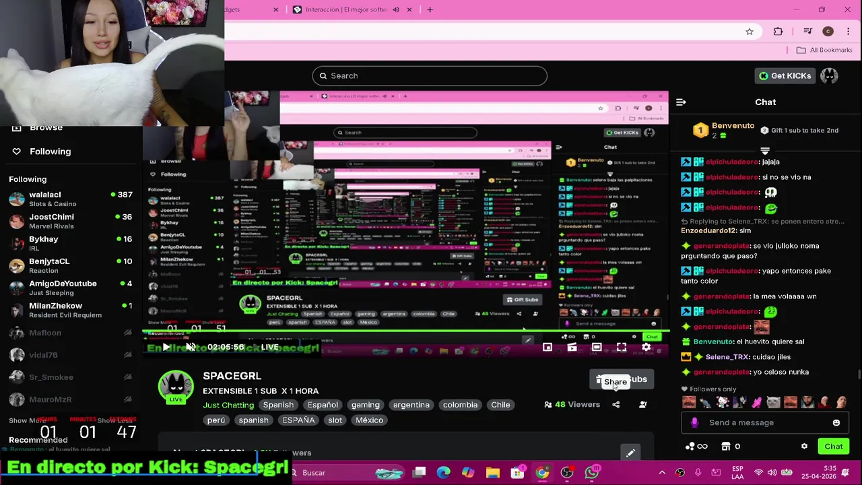Viewport: 862px width, 485px height.
Task: Open a new browser tab
Action: pyautogui.click(x=430, y=9)
